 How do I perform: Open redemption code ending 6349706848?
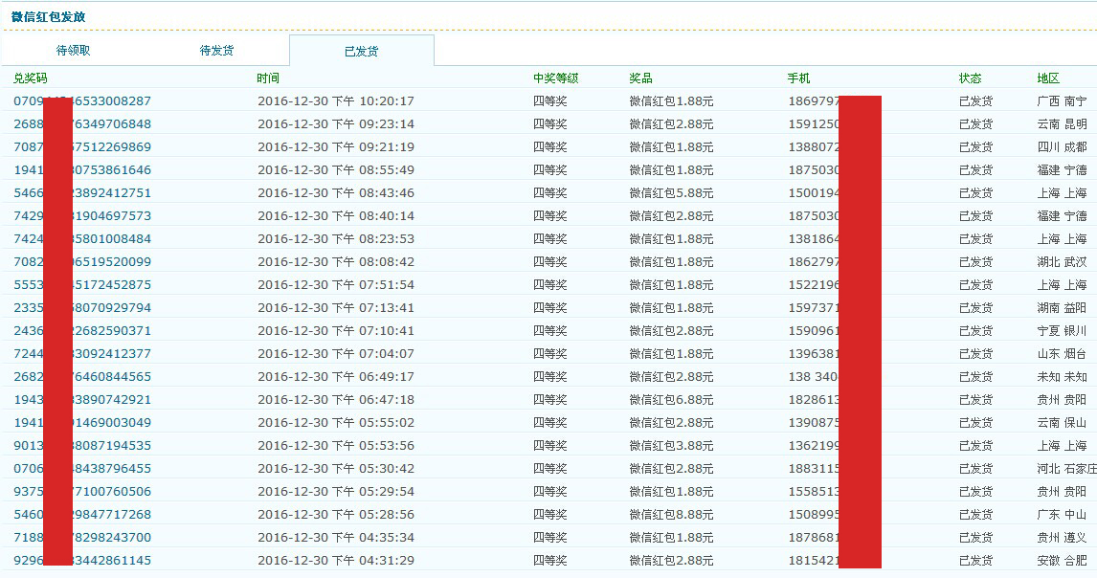tap(82, 123)
